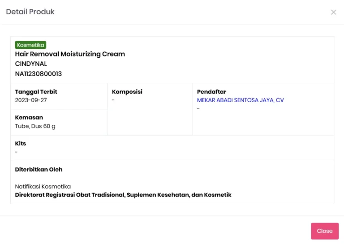Image resolution: width=344 pixels, height=244 pixels.
Task: Click the dash under Komposisi
Action: [113, 100]
